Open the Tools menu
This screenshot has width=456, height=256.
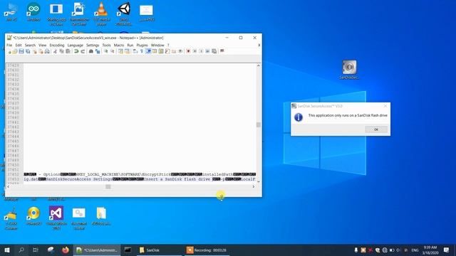tap(106, 46)
